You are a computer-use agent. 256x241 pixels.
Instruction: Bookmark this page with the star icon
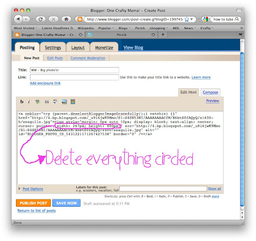point(187,20)
